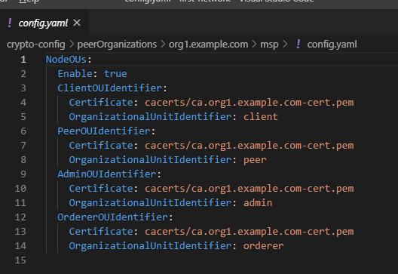The image size is (398, 274).
Task: Click the orderer value on line 14
Action: click(x=264, y=246)
